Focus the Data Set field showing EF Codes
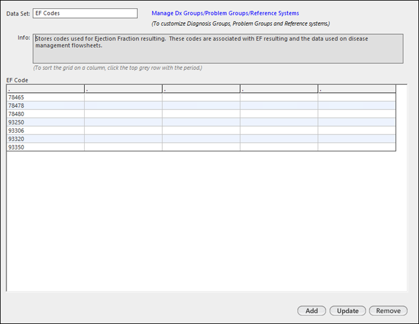 click(85, 13)
